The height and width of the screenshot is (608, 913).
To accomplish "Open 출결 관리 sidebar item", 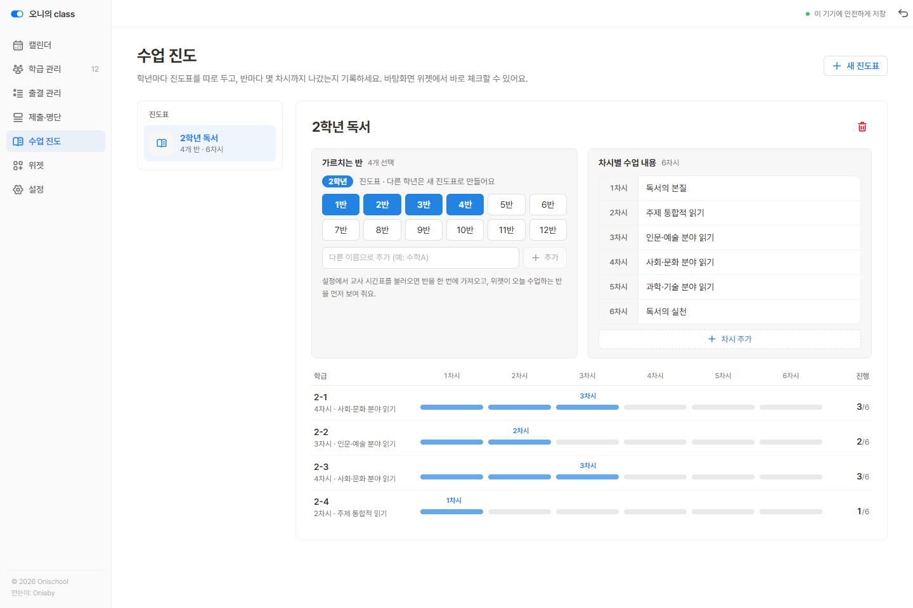I will click(56, 93).
